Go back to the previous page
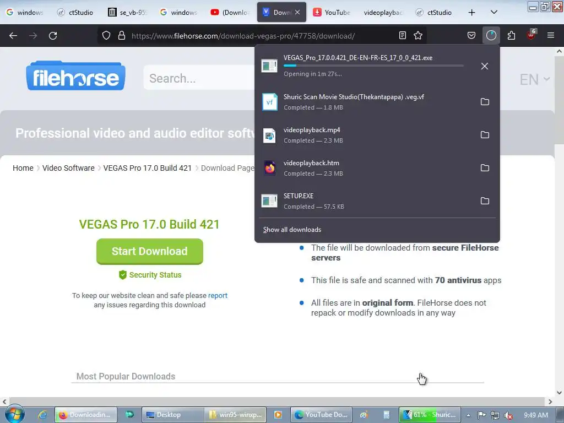The width and height of the screenshot is (564, 423). [13, 36]
